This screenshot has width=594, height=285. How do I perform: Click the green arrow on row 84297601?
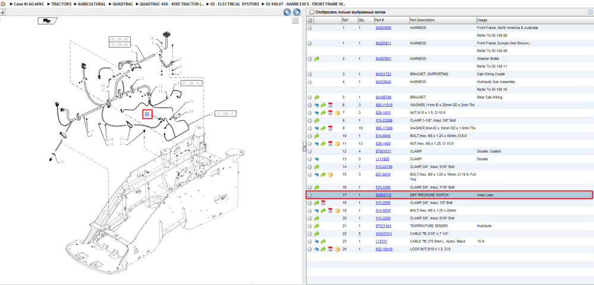coord(317,59)
